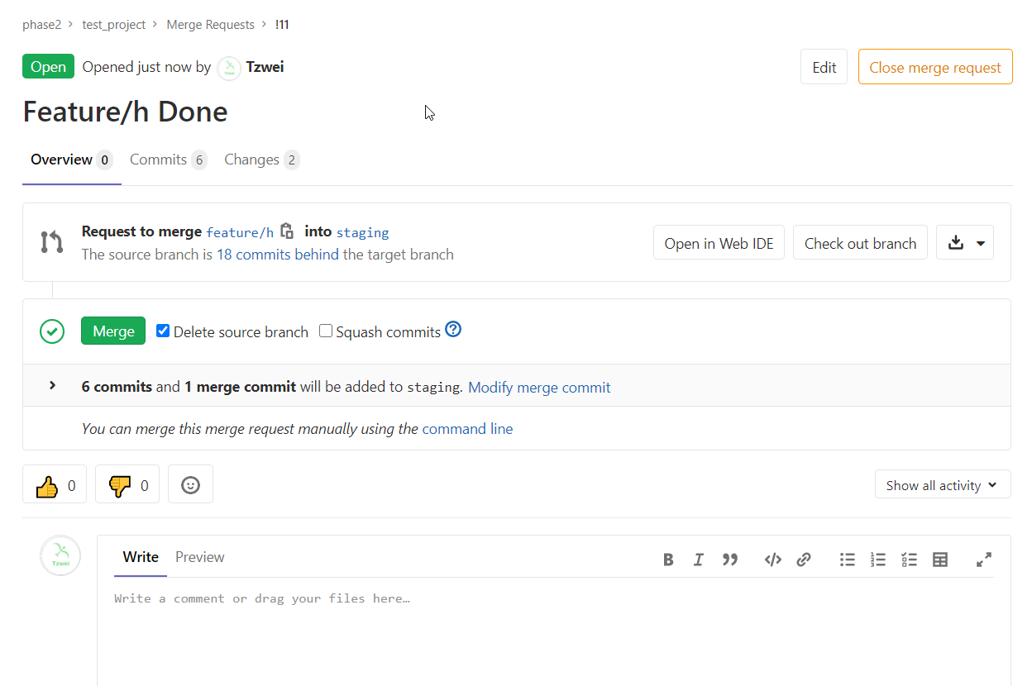Insert code formatting in the comment

pos(773,560)
